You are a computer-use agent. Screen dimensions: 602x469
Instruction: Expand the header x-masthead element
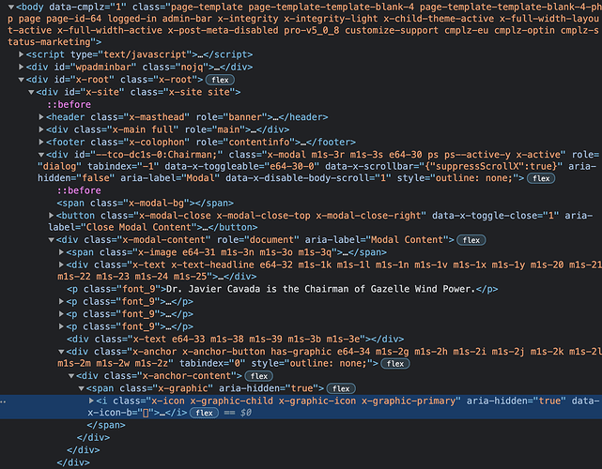click(x=41, y=116)
